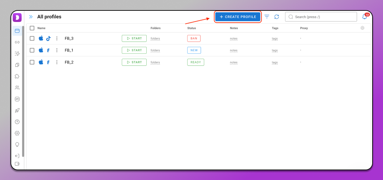Click the lightbulb ideas icon
Viewport: 383px width, 180px height.
pos(17,144)
